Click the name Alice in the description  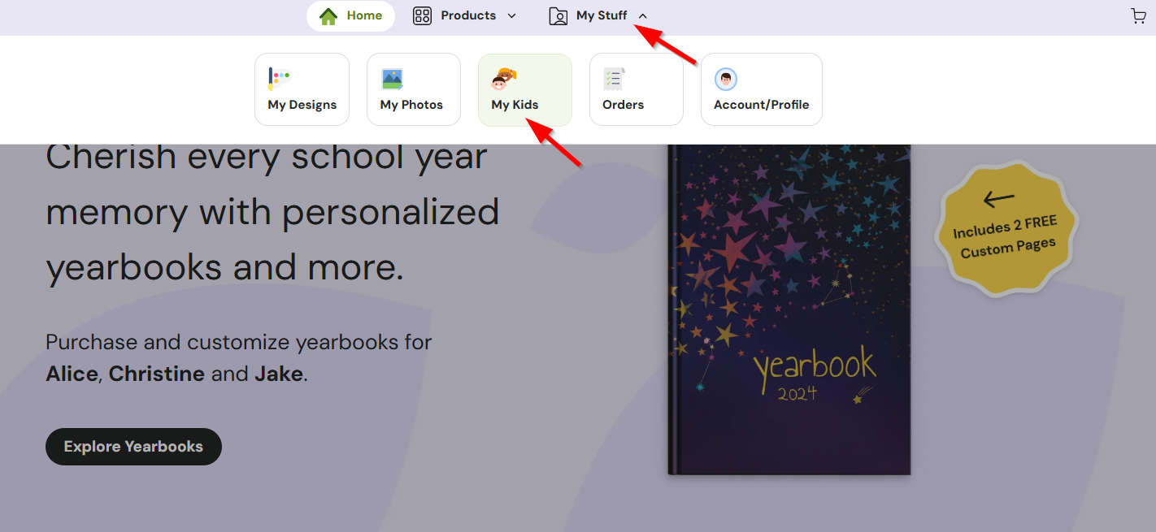(72, 374)
